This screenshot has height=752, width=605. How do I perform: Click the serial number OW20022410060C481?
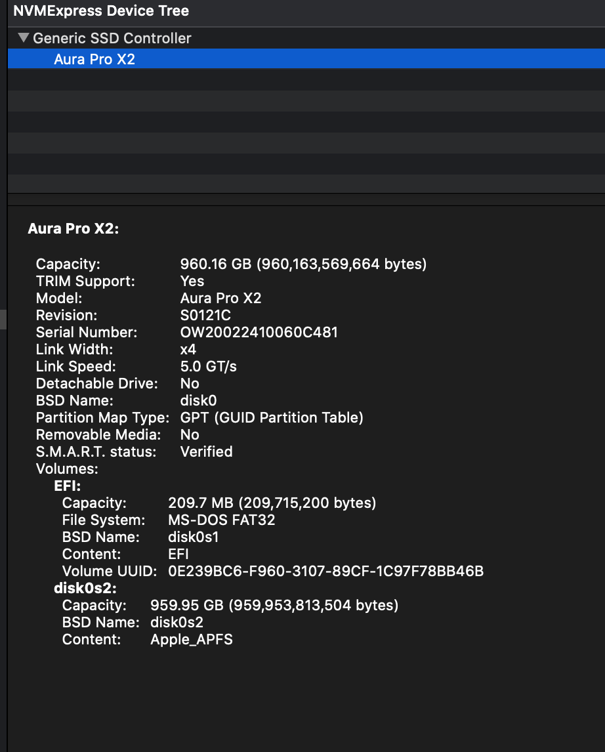tap(259, 332)
